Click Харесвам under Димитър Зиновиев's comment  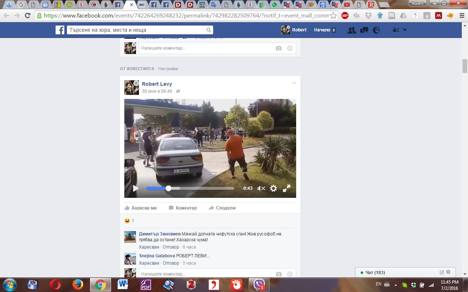click(x=149, y=247)
